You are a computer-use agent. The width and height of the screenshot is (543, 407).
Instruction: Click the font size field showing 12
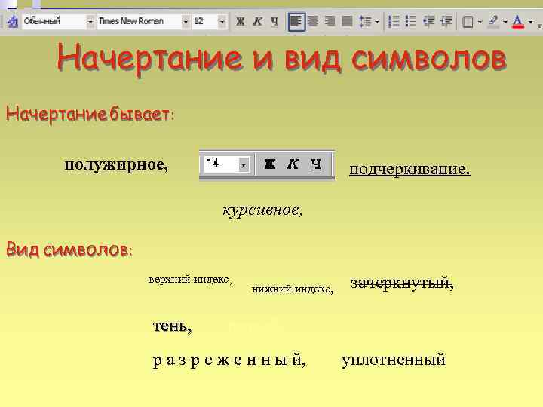click(204, 21)
